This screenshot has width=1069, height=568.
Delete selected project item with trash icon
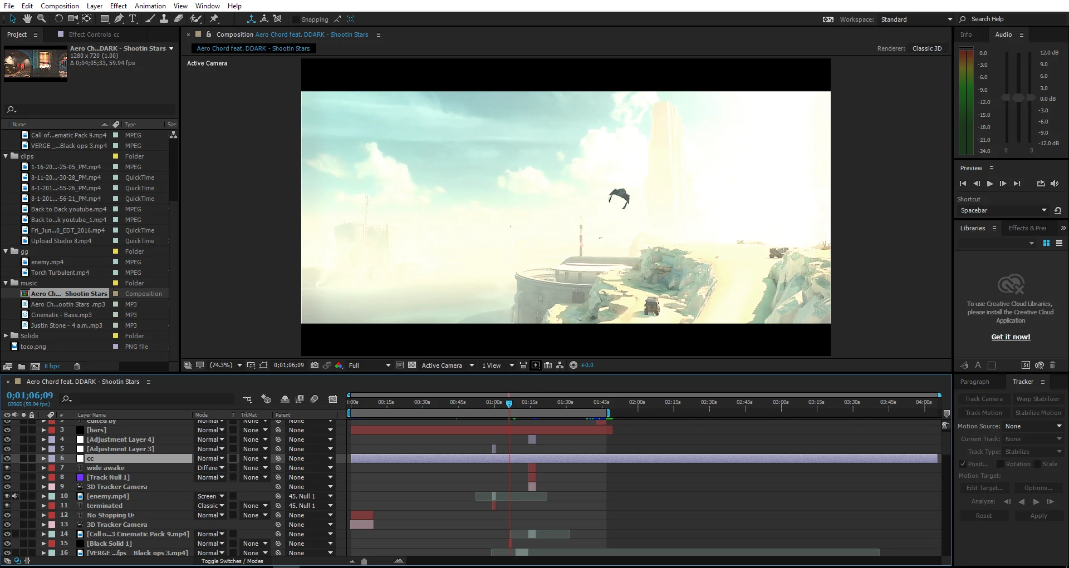[77, 367]
